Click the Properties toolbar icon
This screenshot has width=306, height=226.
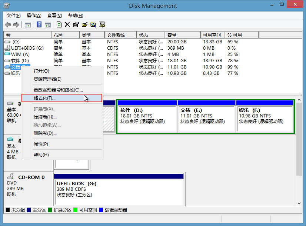tap(76, 25)
